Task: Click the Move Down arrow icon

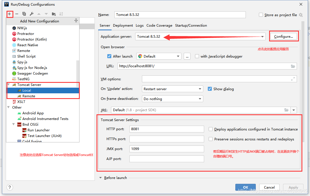Action: pyautogui.click(x=46, y=14)
